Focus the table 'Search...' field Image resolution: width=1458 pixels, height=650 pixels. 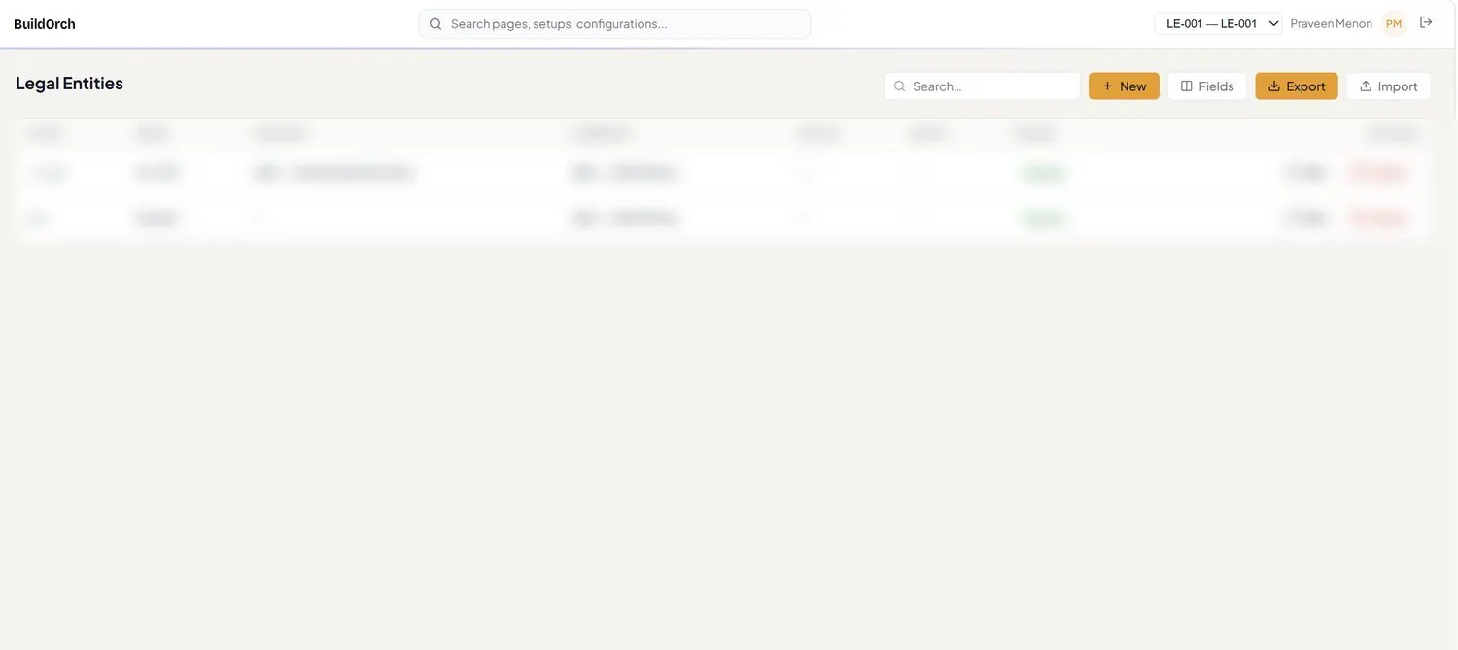coord(982,86)
